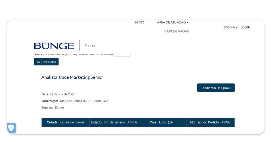Click the envelope icon in Criar alerta

click(x=39, y=62)
